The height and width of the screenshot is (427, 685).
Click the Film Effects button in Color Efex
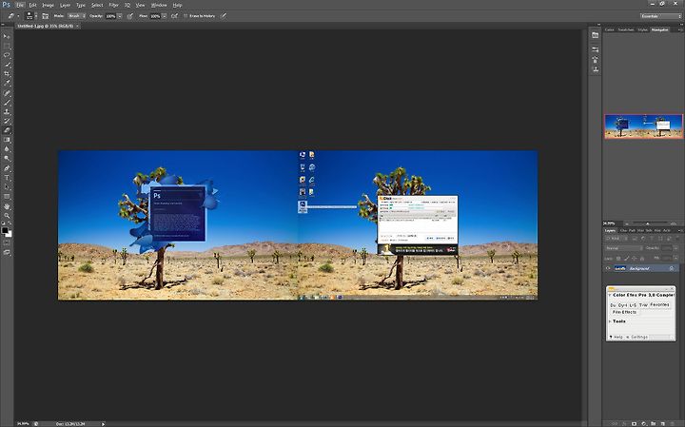pos(624,312)
